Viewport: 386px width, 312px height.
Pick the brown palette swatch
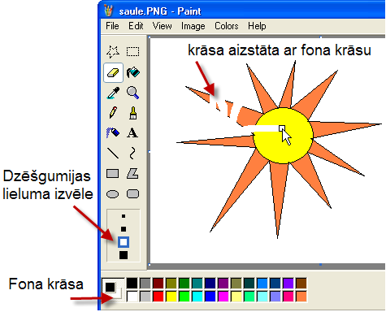(301, 284)
